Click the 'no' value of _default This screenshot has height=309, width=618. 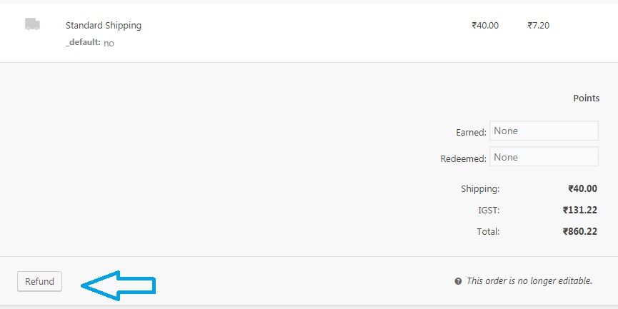[109, 44]
